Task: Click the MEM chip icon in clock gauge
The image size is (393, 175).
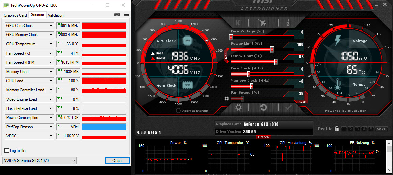Action: [188, 85]
